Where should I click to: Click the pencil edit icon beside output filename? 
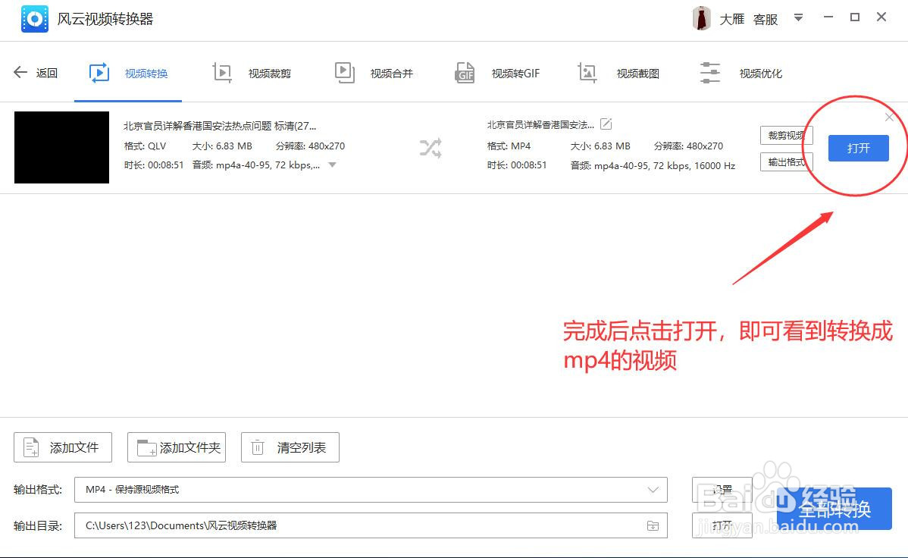[606, 124]
